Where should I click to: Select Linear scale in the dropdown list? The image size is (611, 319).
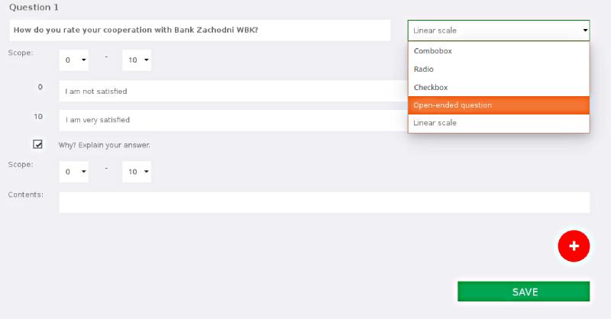[x=499, y=123]
